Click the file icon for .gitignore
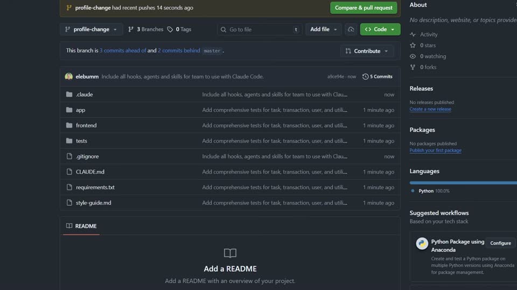517x290 pixels. coord(69,156)
